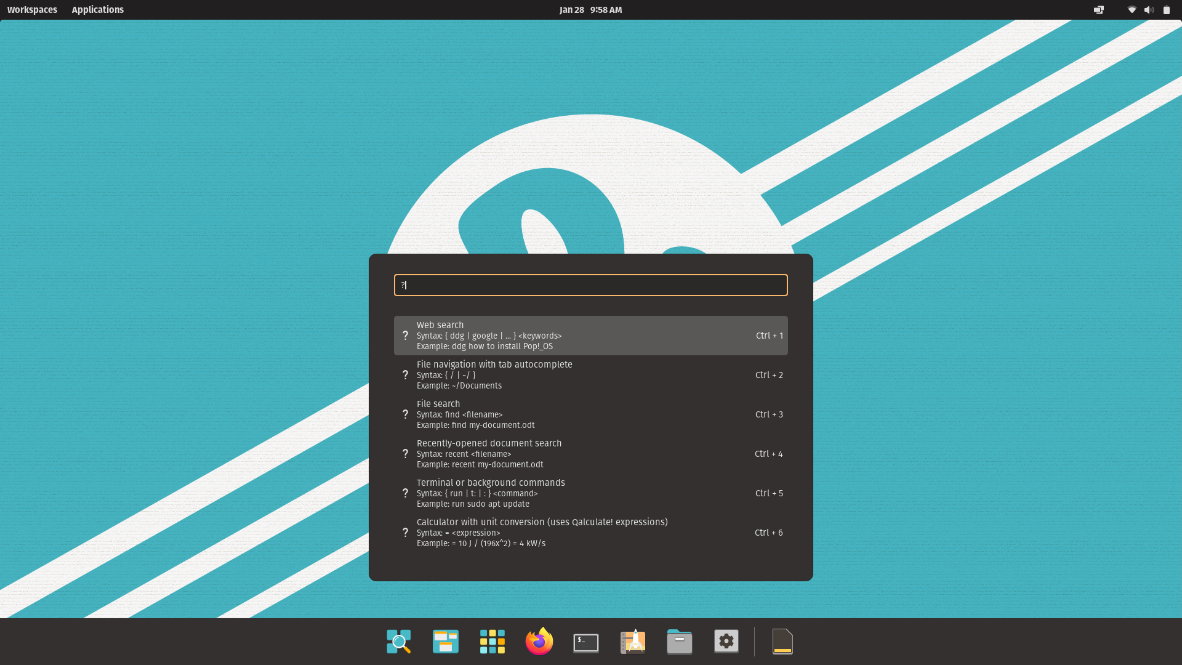The height and width of the screenshot is (665, 1182).
Task: Open Settings gear icon in dock
Action: [726, 642]
